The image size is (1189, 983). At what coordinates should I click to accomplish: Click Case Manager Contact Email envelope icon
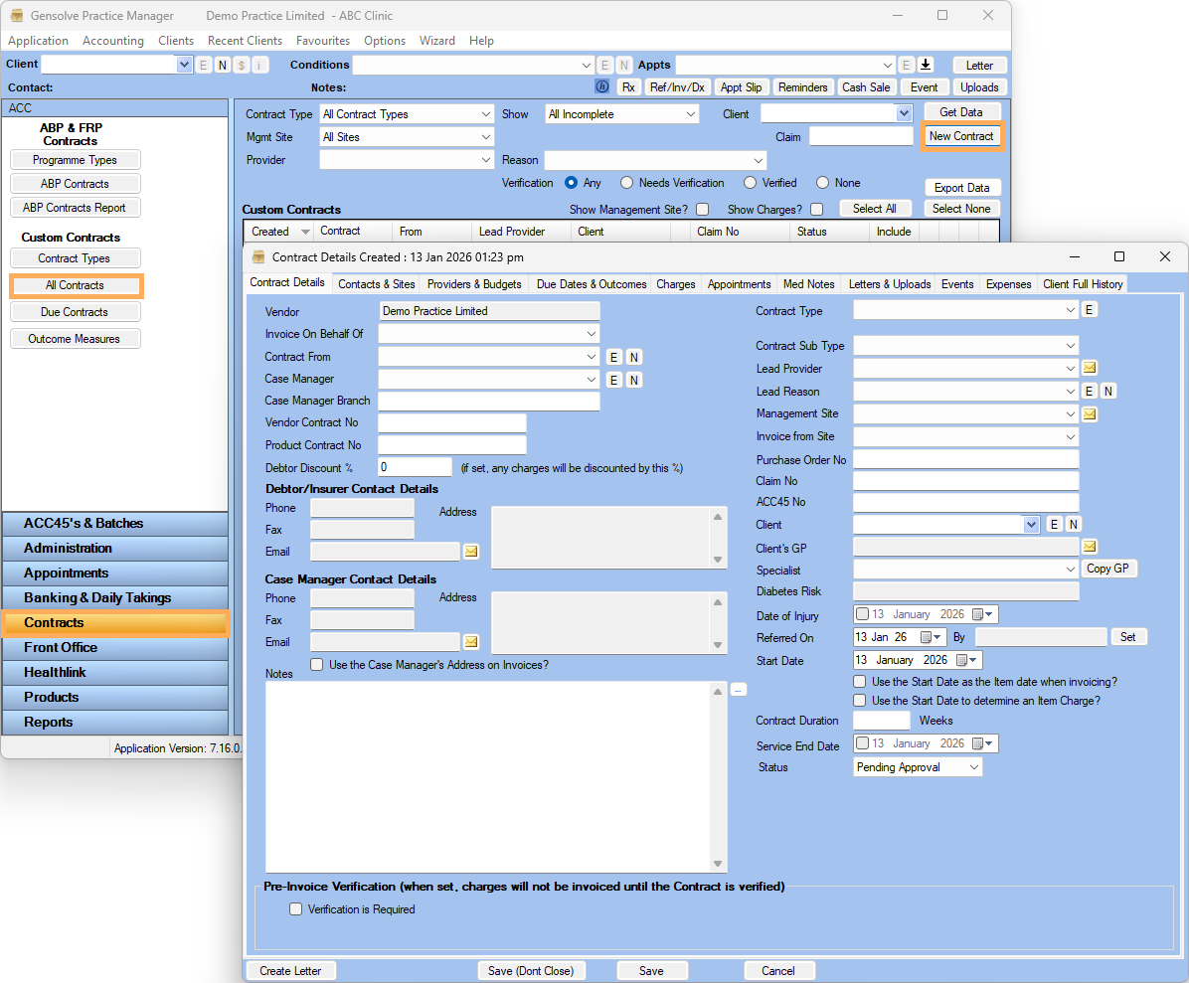coord(471,642)
